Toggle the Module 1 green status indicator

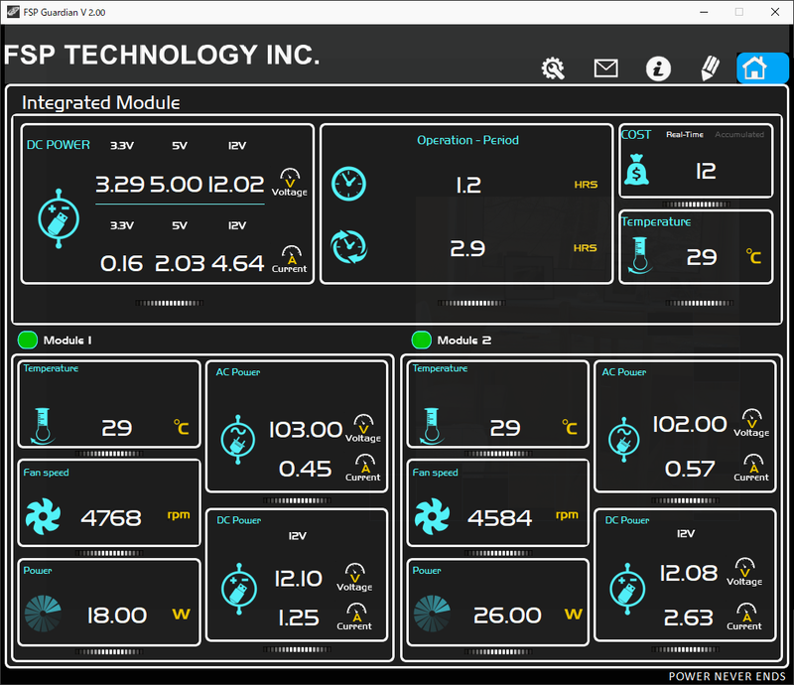pos(28,340)
